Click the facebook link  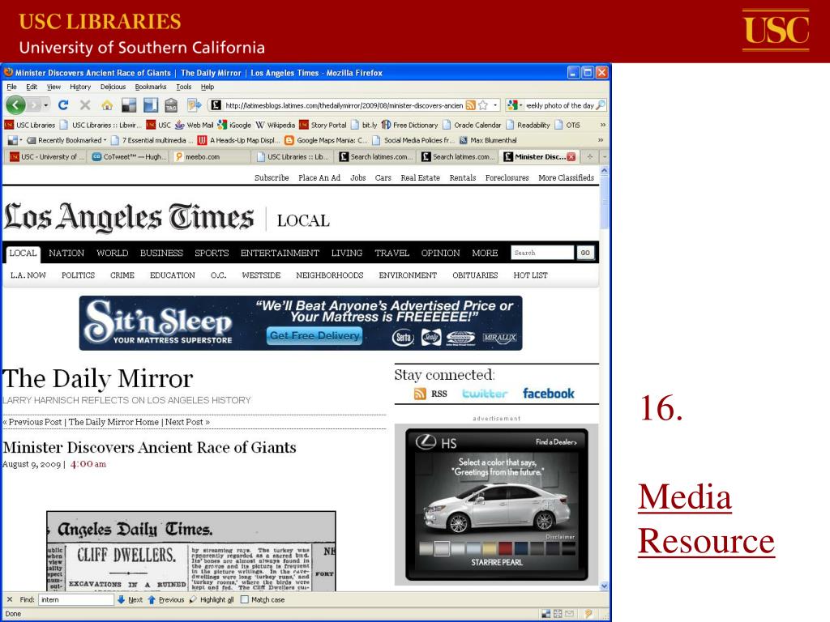(549, 394)
